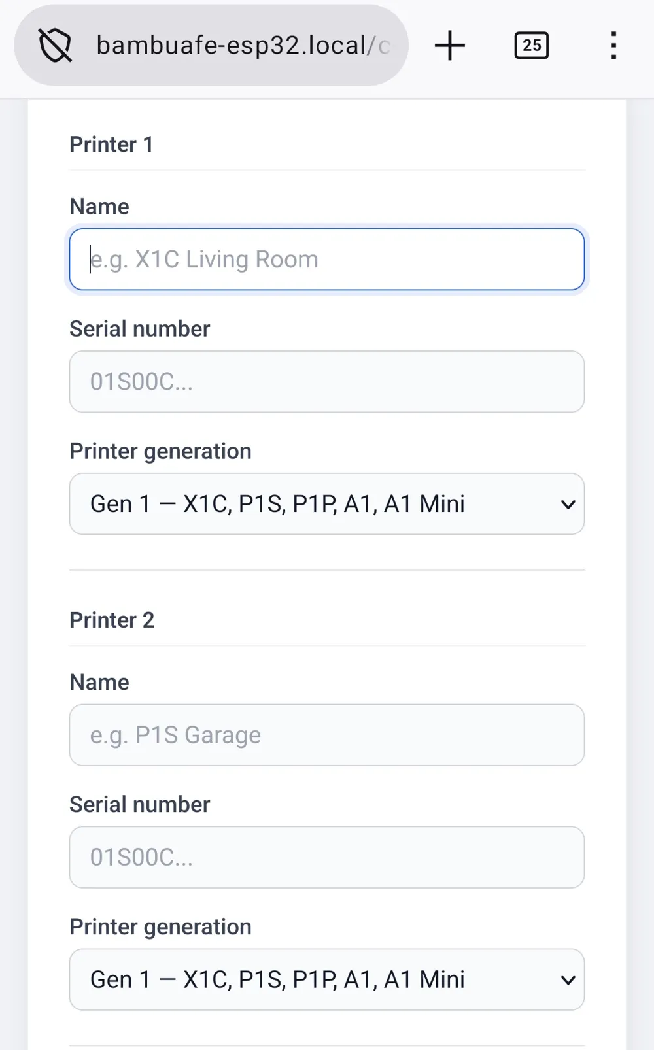
Task: Click the chevron arrow of Printer 2 generation
Action: tap(568, 980)
